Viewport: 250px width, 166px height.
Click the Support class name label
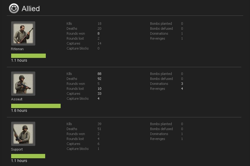pyautogui.click(x=17, y=149)
